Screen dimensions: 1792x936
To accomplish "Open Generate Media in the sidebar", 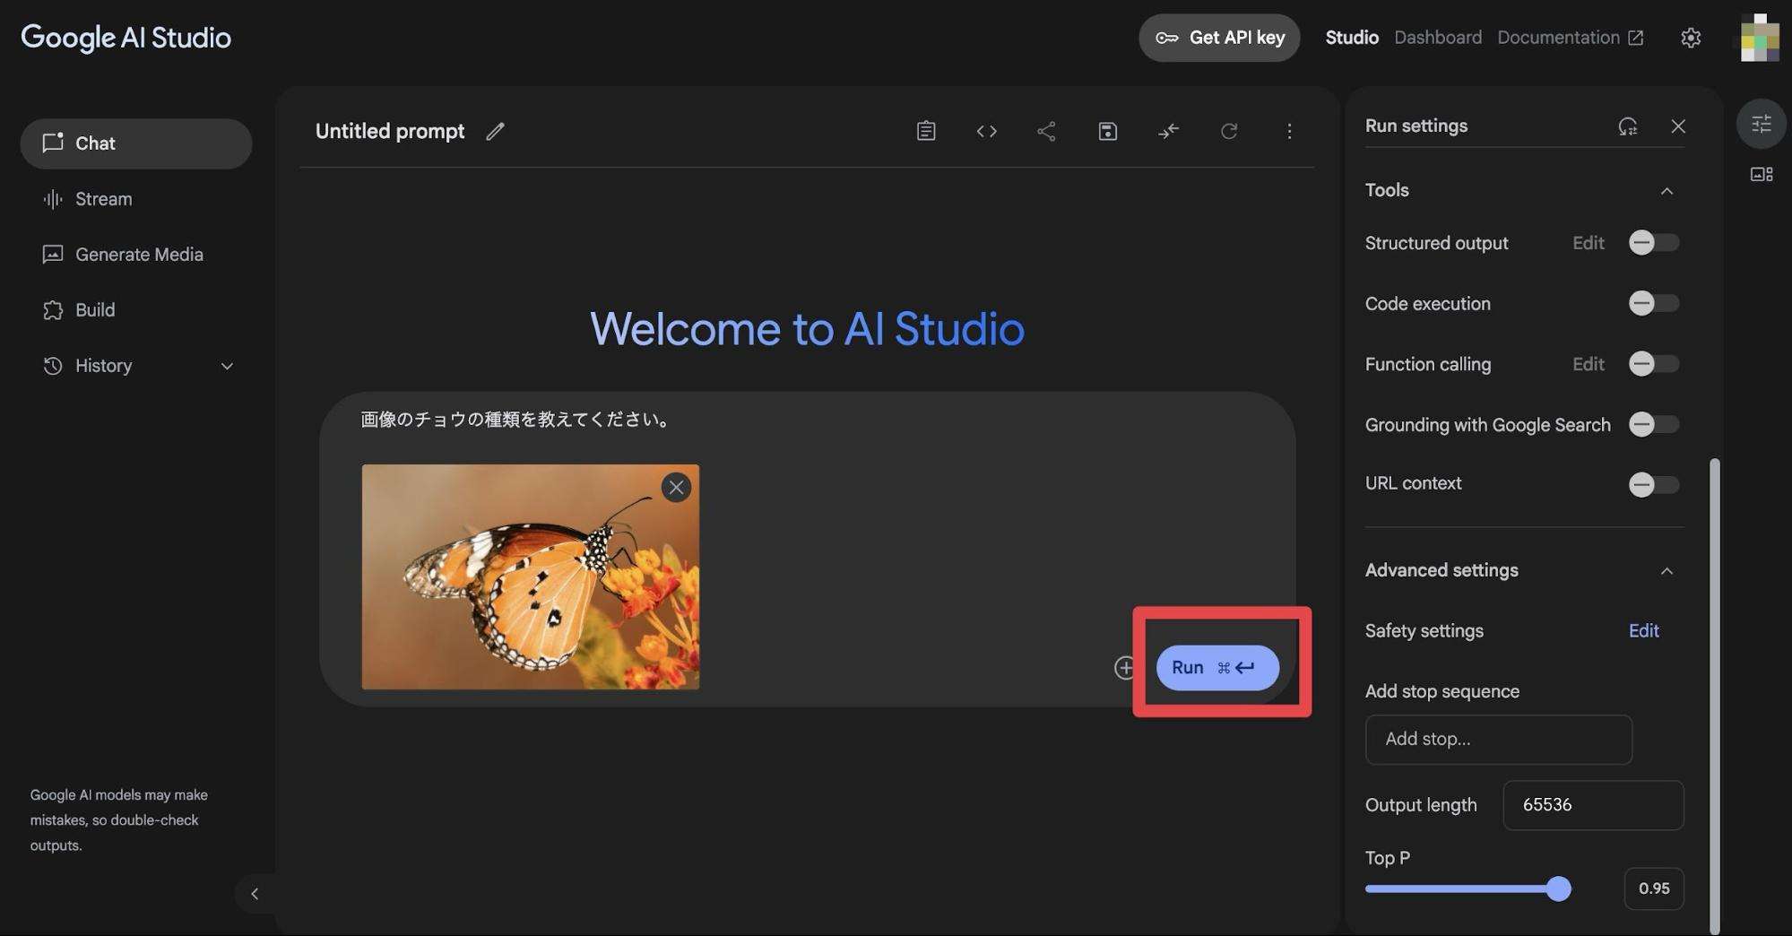I will click(136, 255).
